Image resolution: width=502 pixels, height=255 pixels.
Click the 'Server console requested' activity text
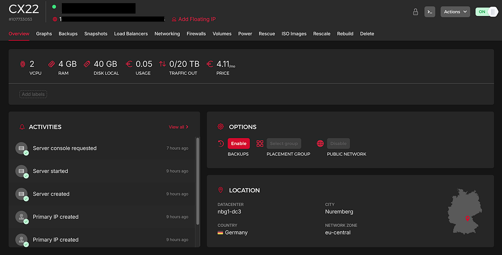65,148
